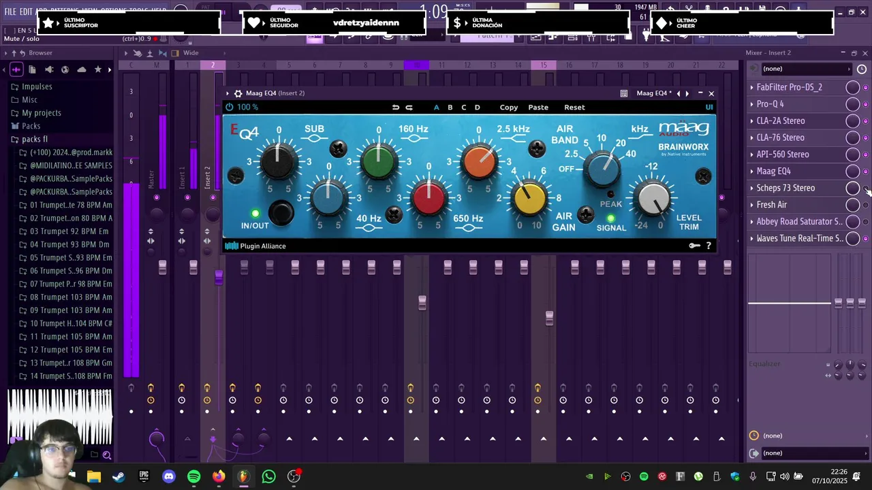Go to next Maag EQ4 preset arrow
Image resolution: width=872 pixels, height=490 pixels.
point(687,93)
